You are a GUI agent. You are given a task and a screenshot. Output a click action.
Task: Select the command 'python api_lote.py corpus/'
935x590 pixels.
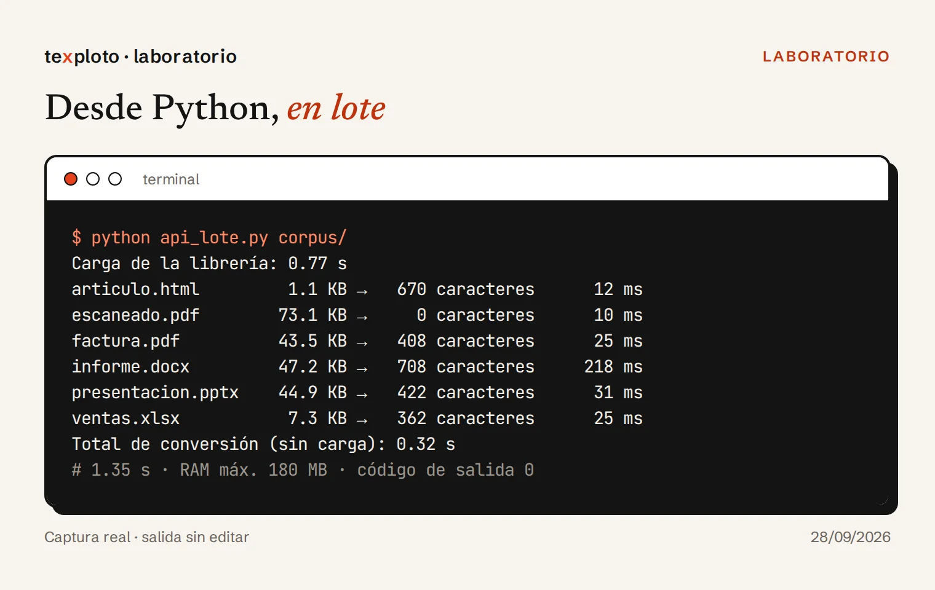point(219,238)
